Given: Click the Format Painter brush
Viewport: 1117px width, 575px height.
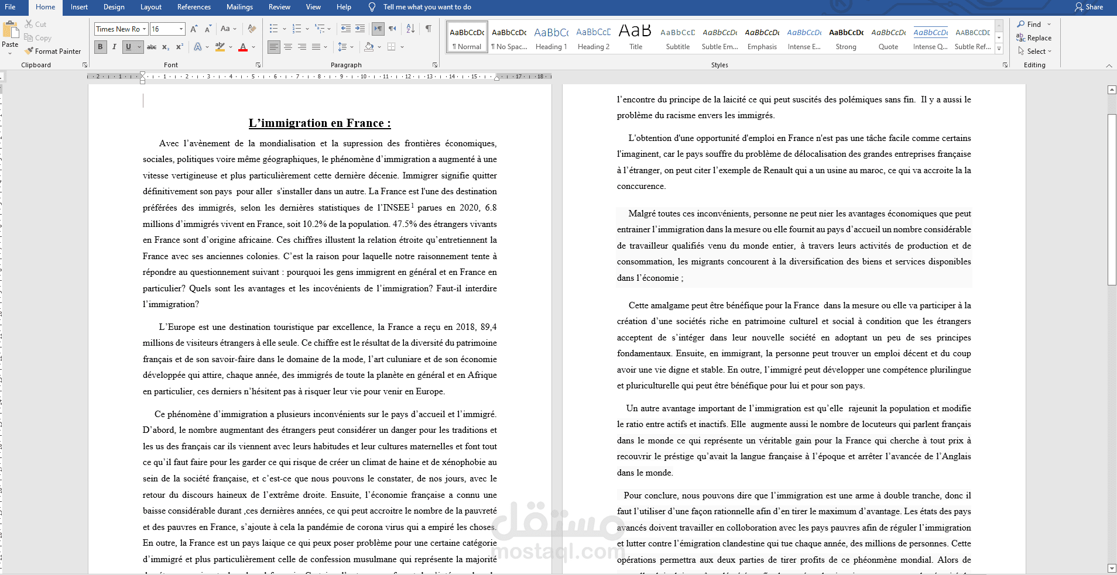Looking at the screenshot, I should (29, 51).
